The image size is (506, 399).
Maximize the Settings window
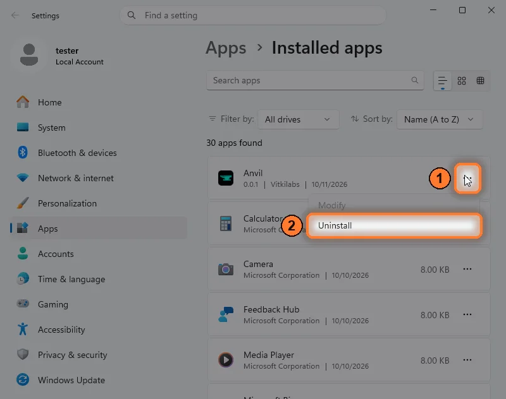[462, 10]
